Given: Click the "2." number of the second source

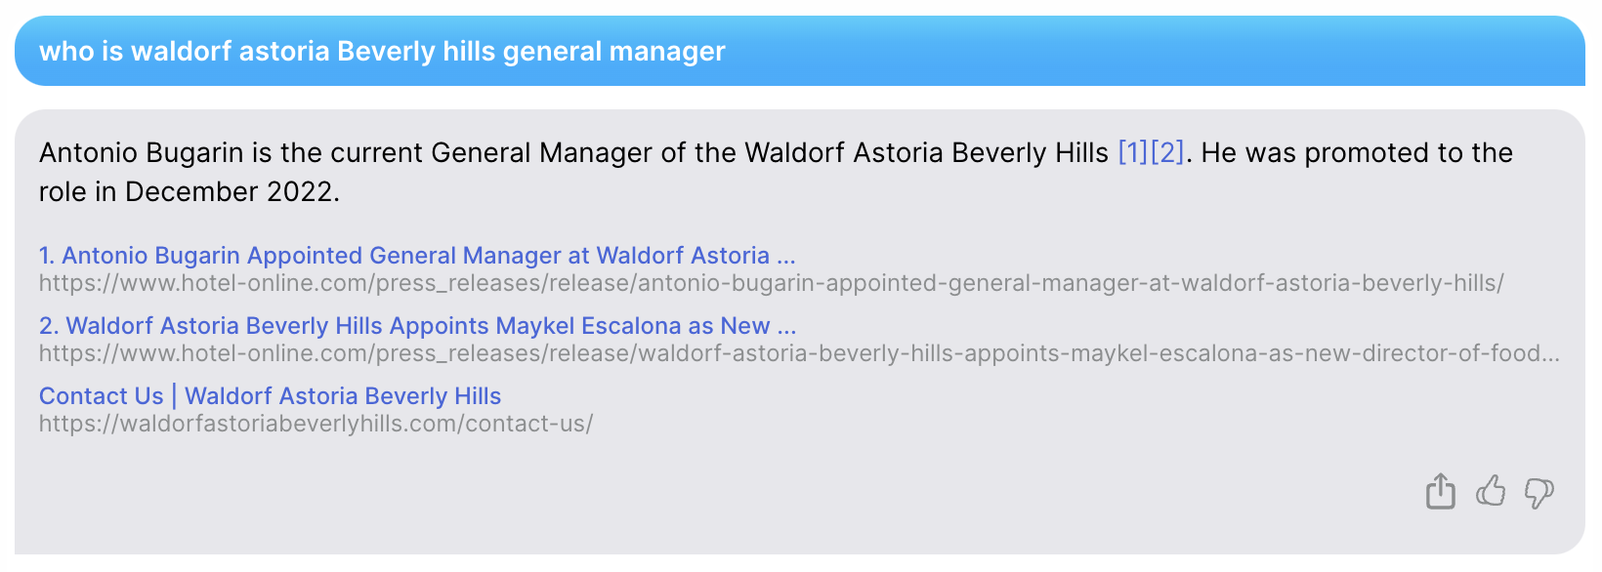Looking at the screenshot, I should pyautogui.click(x=49, y=326).
